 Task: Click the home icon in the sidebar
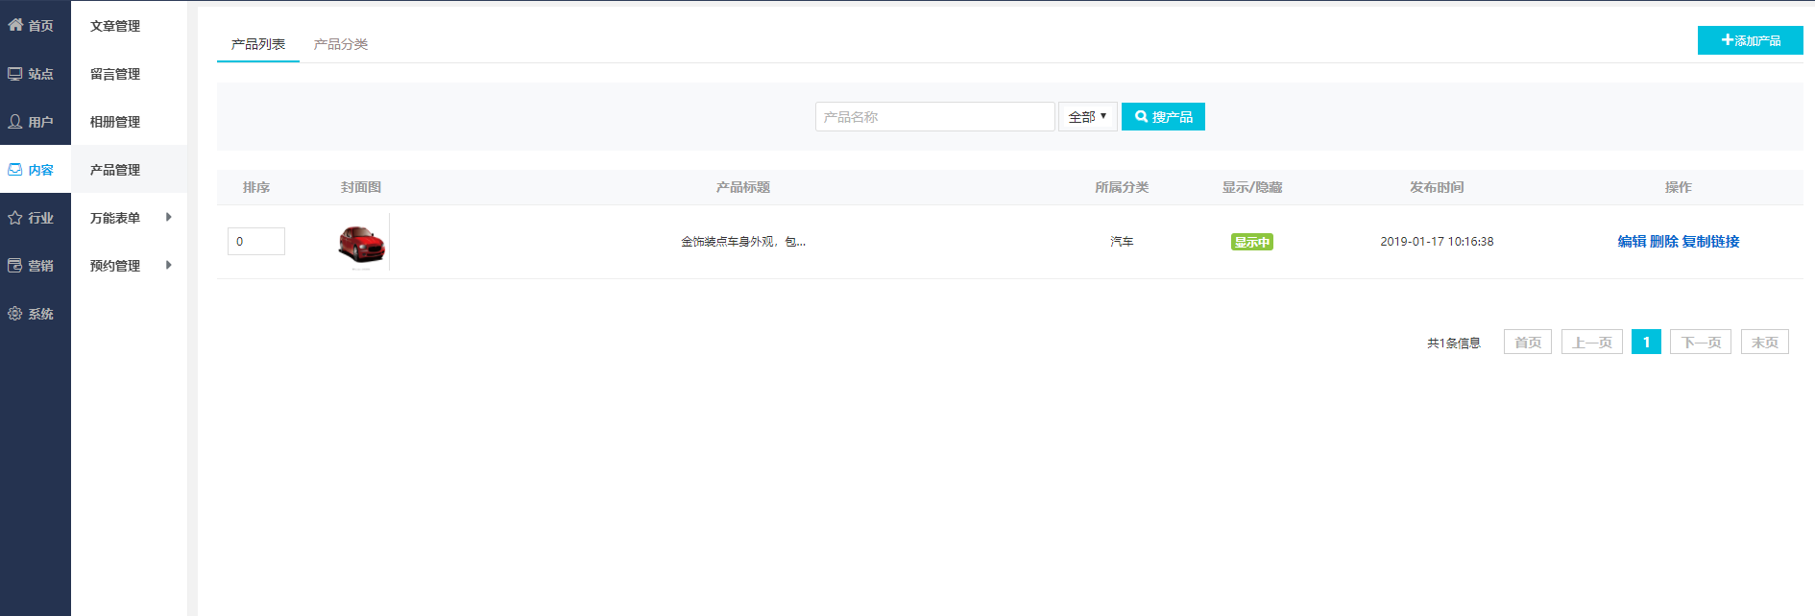pyautogui.click(x=15, y=25)
